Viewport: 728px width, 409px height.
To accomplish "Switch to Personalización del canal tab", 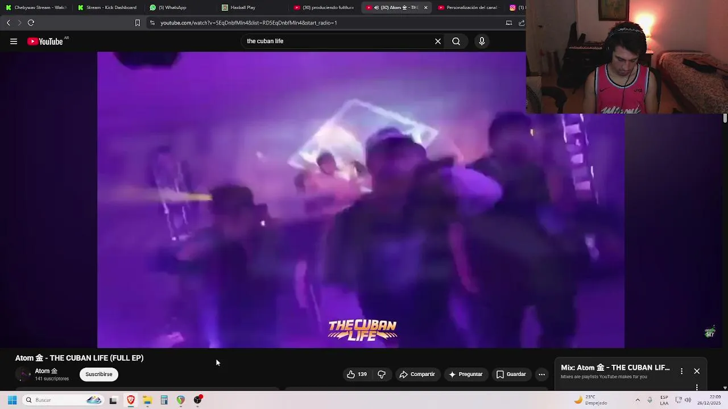I will [469, 8].
